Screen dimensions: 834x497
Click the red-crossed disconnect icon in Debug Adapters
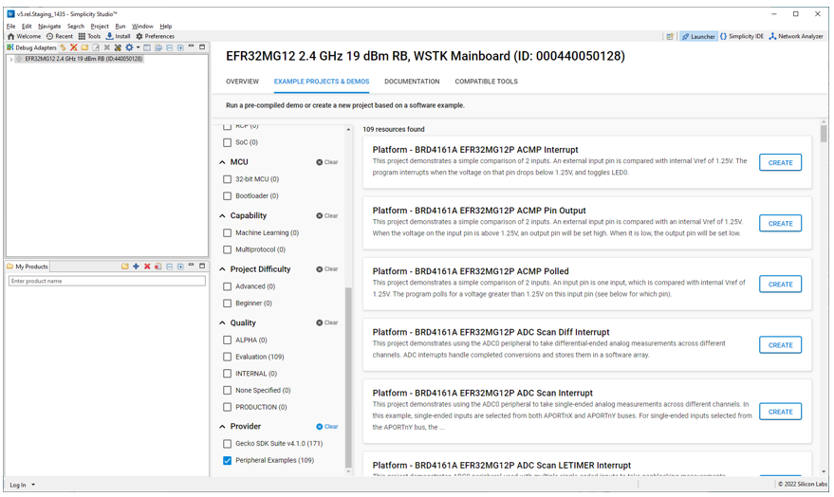[73, 47]
